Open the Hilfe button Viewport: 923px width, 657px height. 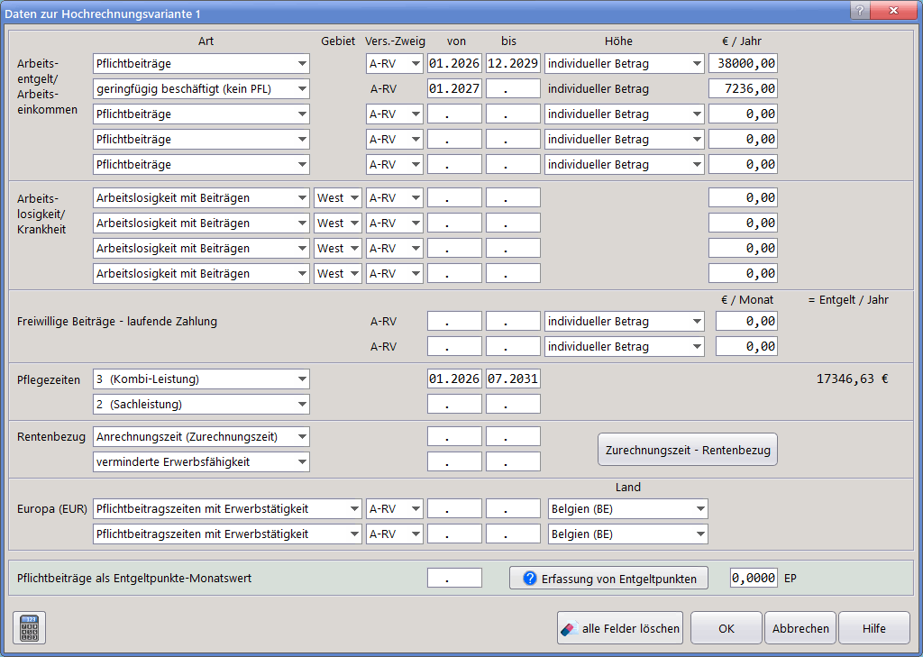pos(873,628)
